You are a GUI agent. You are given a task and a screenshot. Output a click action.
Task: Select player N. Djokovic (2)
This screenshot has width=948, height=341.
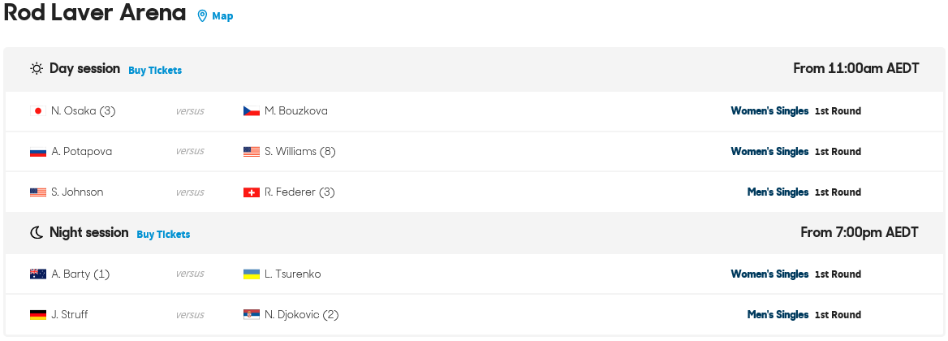tap(302, 314)
